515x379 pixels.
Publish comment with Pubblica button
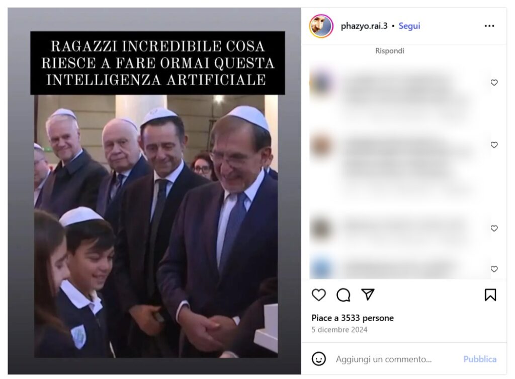click(479, 359)
